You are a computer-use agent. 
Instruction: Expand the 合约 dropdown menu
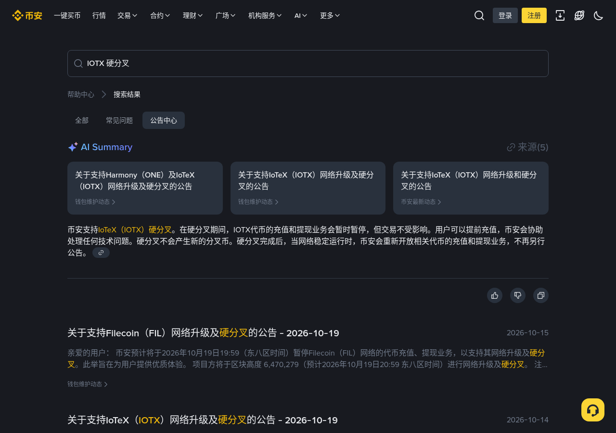[160, 15]
